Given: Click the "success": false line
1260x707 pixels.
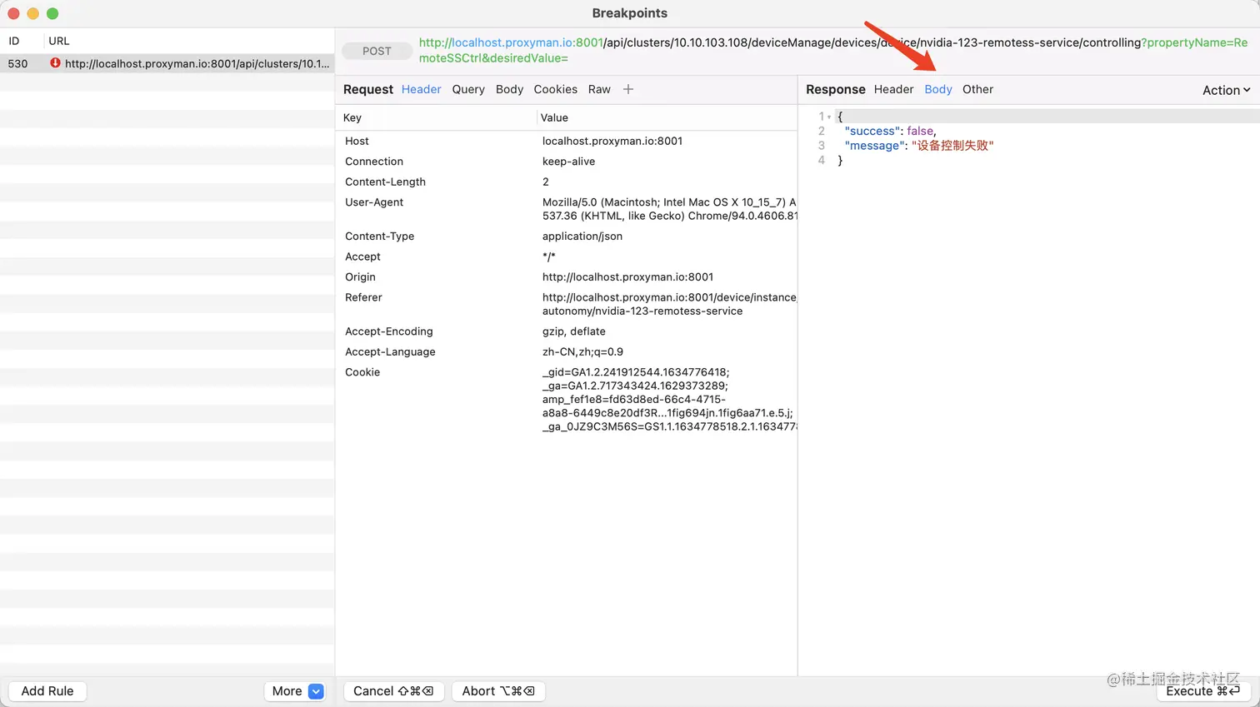Looking at the screenshot, I should coord(890,131).
